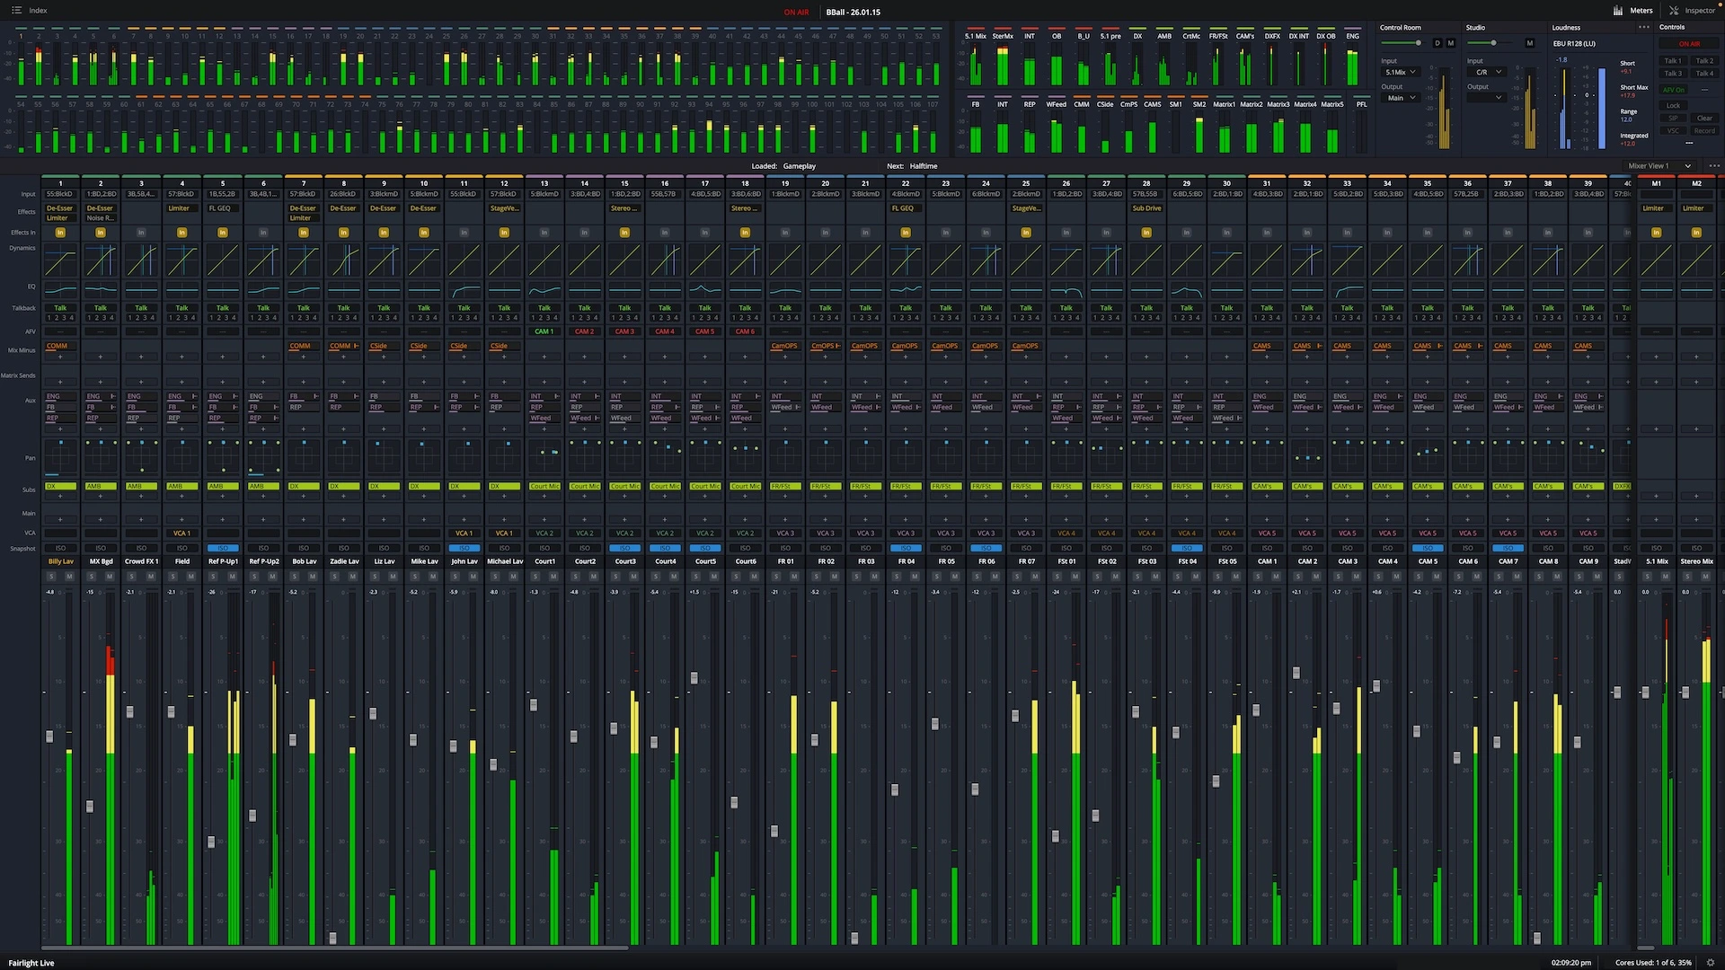1725x970 pixels.
Task: Solo the Field channel
Action: [x=172, y=577]
